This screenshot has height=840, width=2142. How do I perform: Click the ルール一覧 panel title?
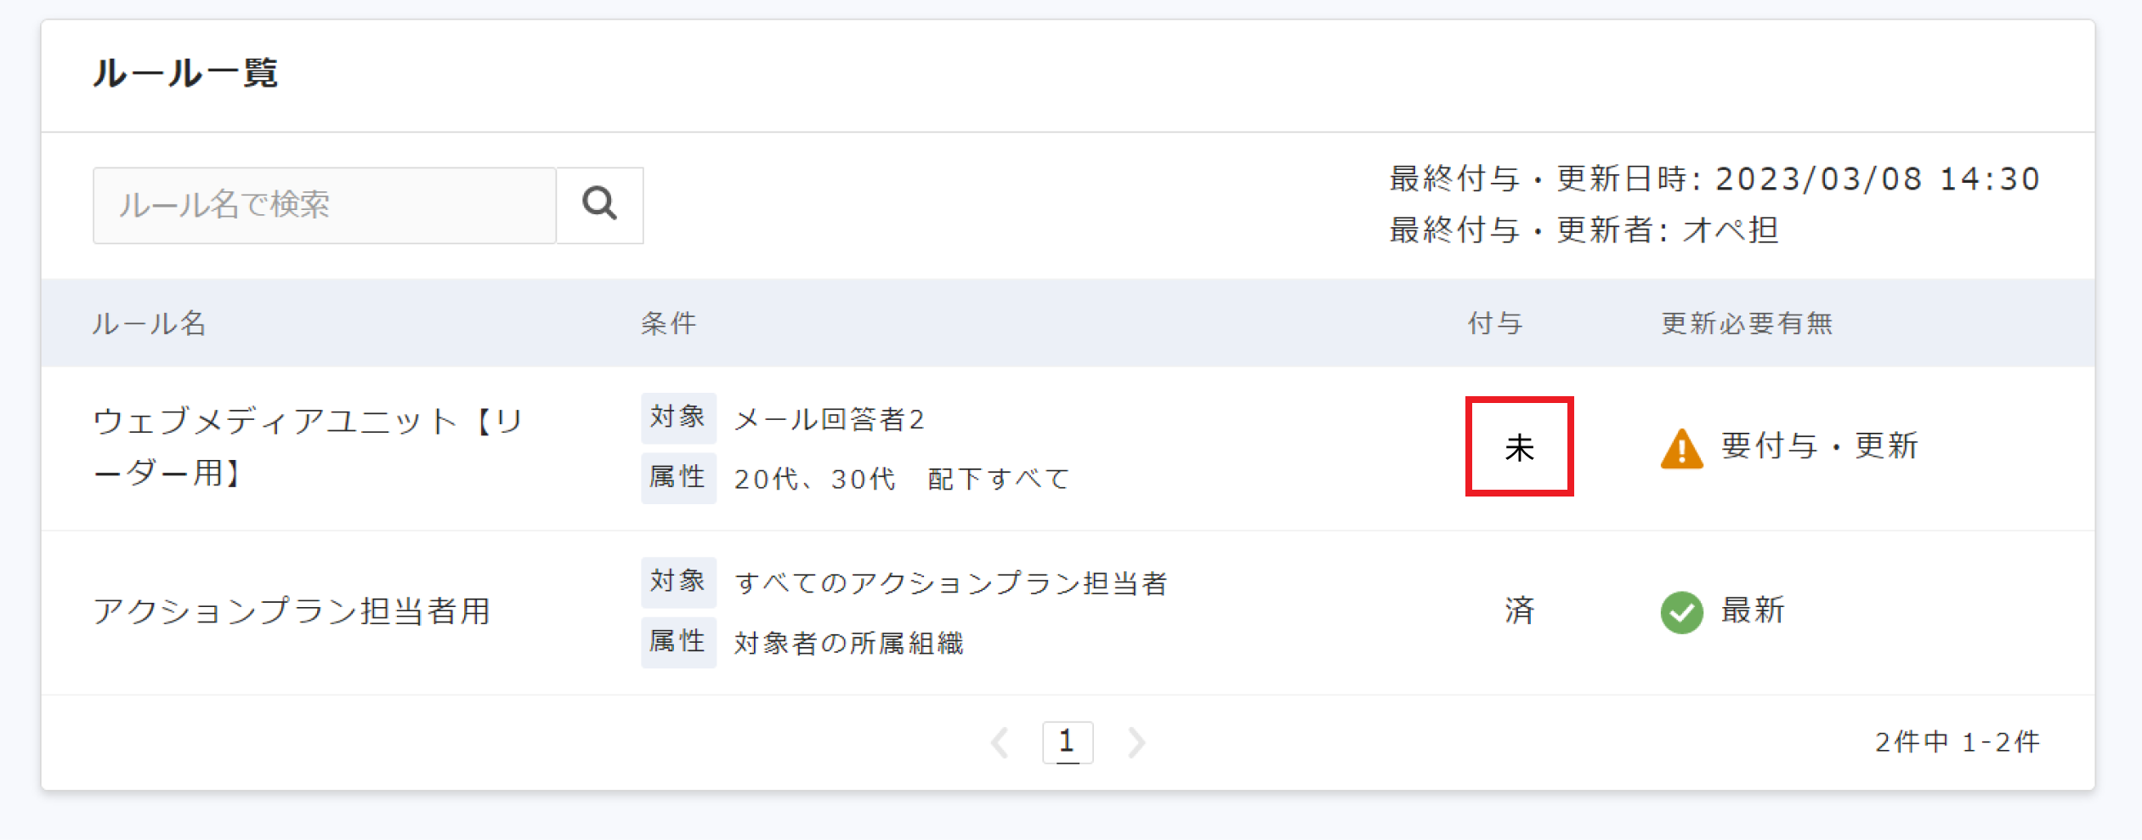185,74
